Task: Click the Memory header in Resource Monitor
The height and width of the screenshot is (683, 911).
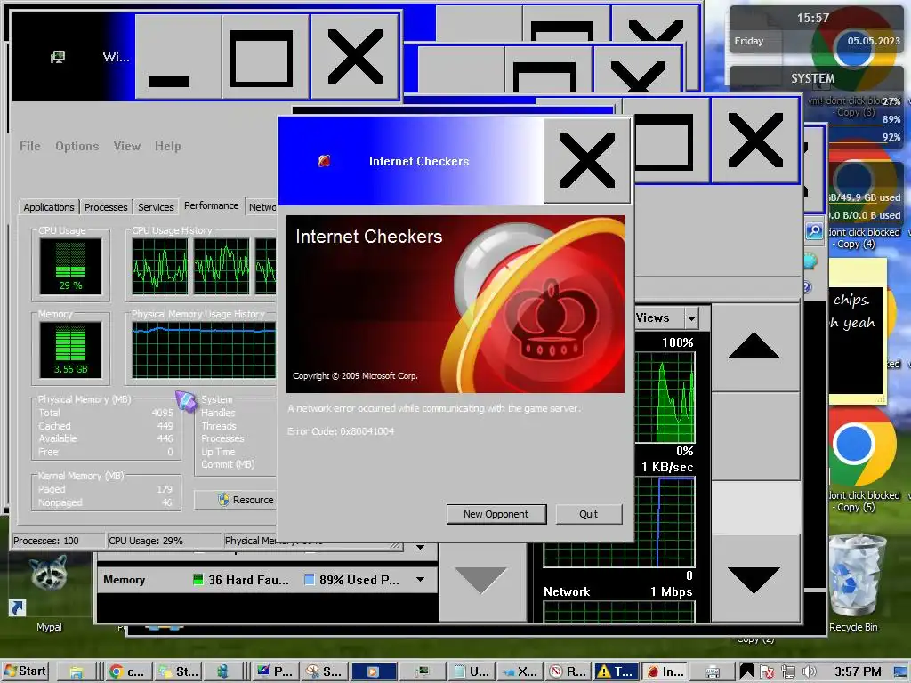Action: (x=125, y=580)
